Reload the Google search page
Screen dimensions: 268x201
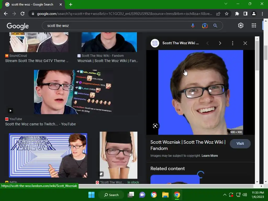pos(23,14)
